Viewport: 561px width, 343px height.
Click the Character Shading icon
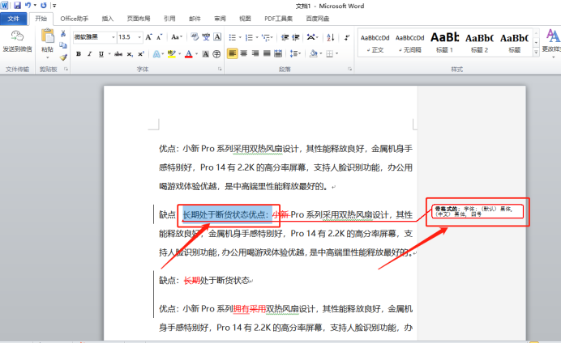(x=205, y=54)
